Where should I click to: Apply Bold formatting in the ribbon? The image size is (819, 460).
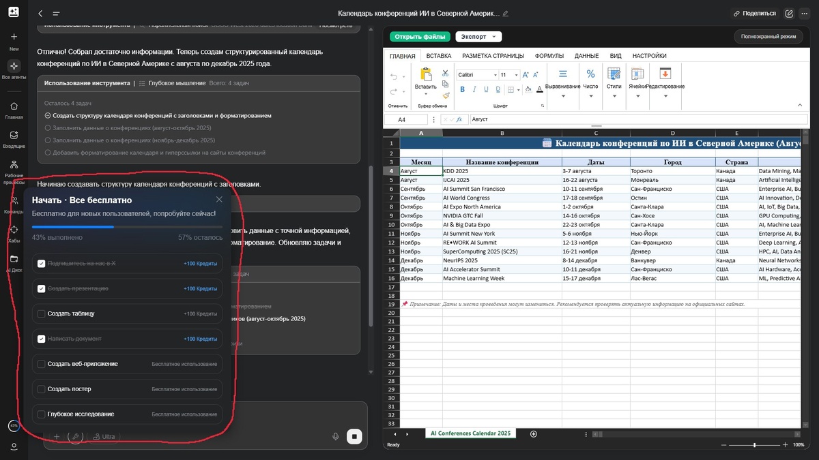[x=462, y=89]
